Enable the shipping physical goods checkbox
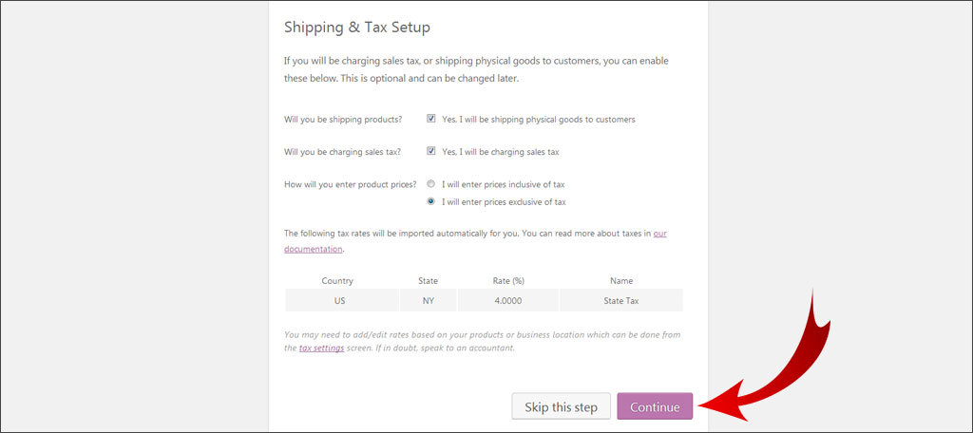Screen dimensions: 973x433 click(431, 120)
